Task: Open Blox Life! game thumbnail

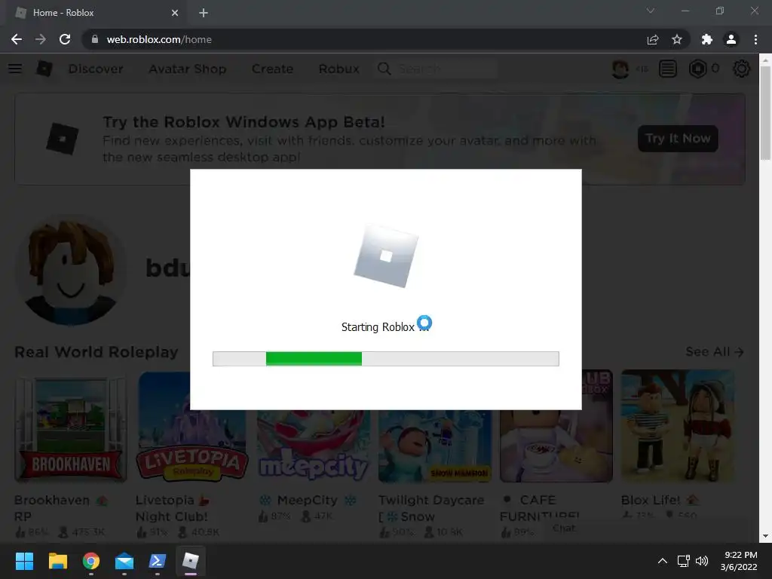Action: point(678,426)
